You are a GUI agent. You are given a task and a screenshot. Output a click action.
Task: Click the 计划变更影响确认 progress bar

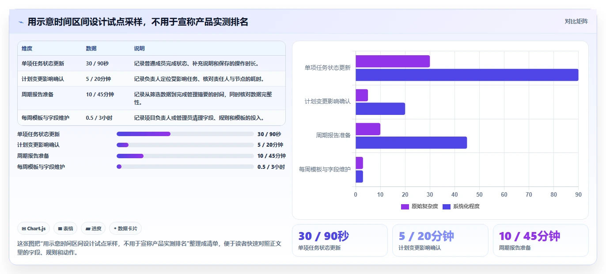[185, 145]
